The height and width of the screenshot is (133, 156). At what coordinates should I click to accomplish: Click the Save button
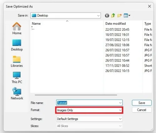pos(142,103)
